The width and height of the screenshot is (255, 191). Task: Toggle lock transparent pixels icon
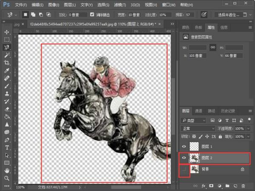(x=194, y=136)
